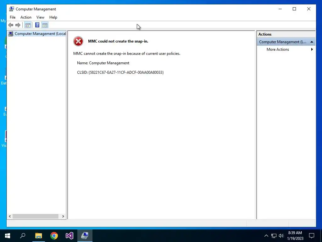Open Visual Studio from taskbar
This screenshot has width=322, height=242.
69,236
